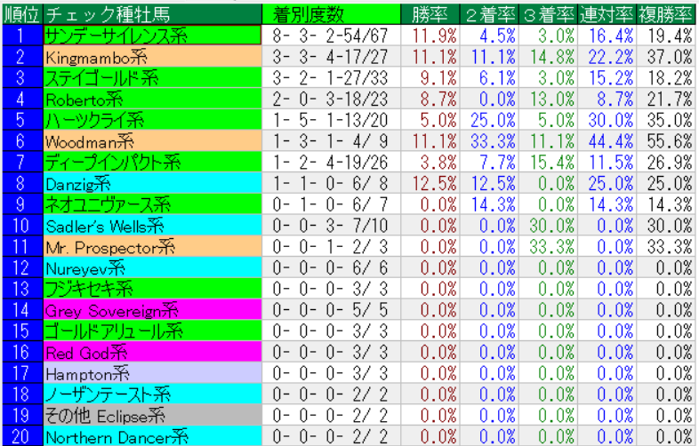Click the 55.6% value in Woodman系 row

pos(670,141)
